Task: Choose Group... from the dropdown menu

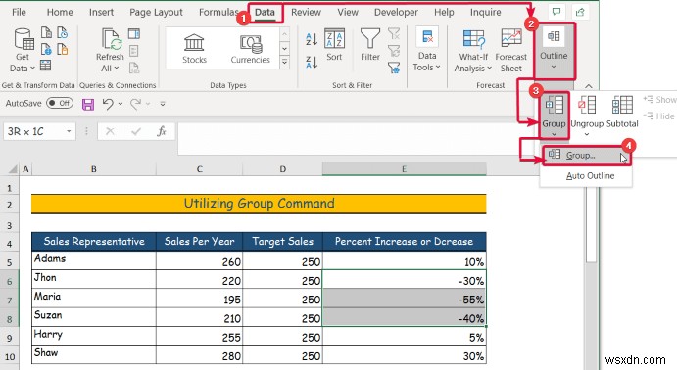Action: click(x=586, y=156)
